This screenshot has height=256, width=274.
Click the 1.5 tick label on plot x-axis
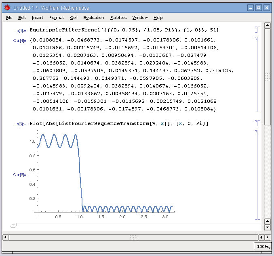coord(101,217)
